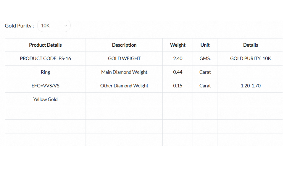Select the PRODUCT CODE: PS-16 cell

(45, 58)
